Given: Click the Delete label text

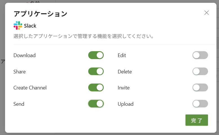Looking at the screenshot, I should pyautogui.click(x=125, y=72).
